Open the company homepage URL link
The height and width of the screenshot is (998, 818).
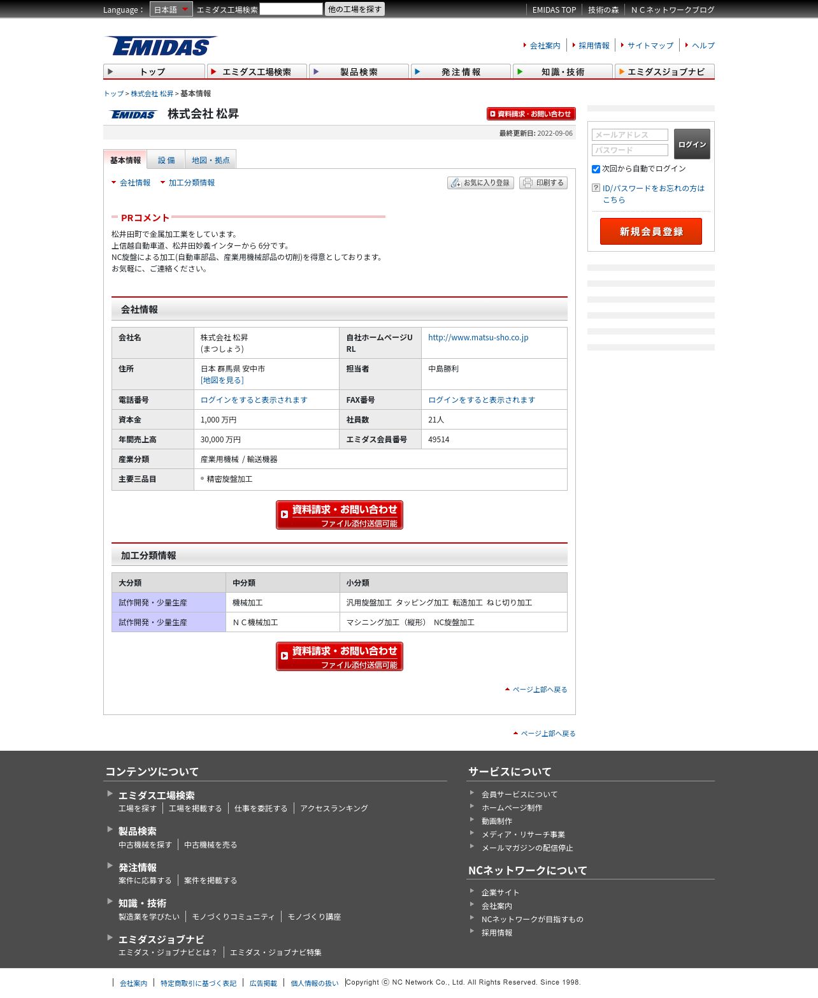click(478, 338)
